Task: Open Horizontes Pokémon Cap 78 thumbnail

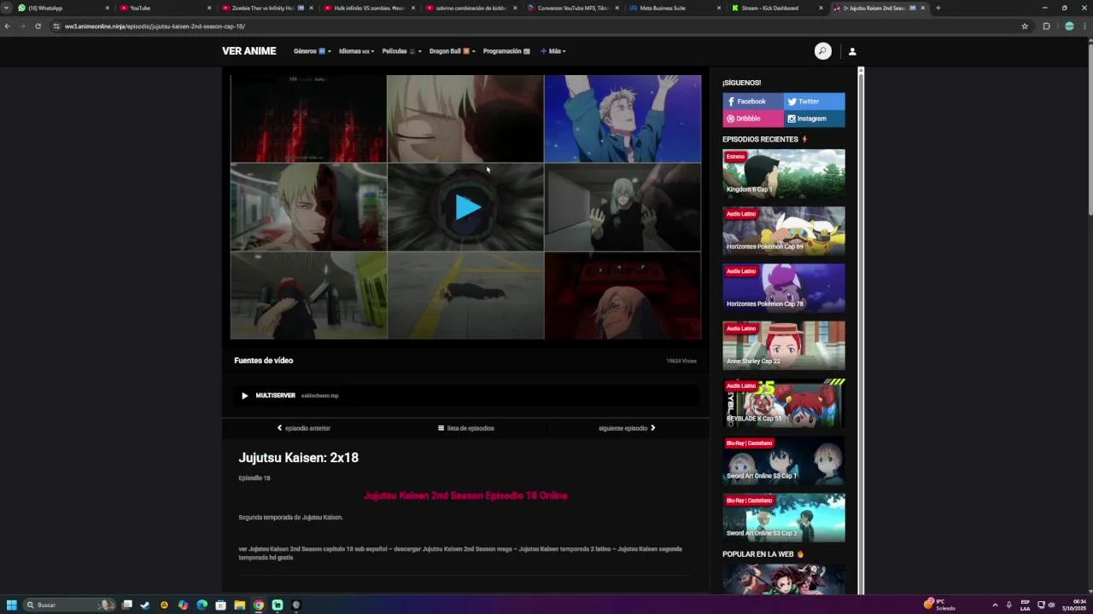Action: point(784,287)
